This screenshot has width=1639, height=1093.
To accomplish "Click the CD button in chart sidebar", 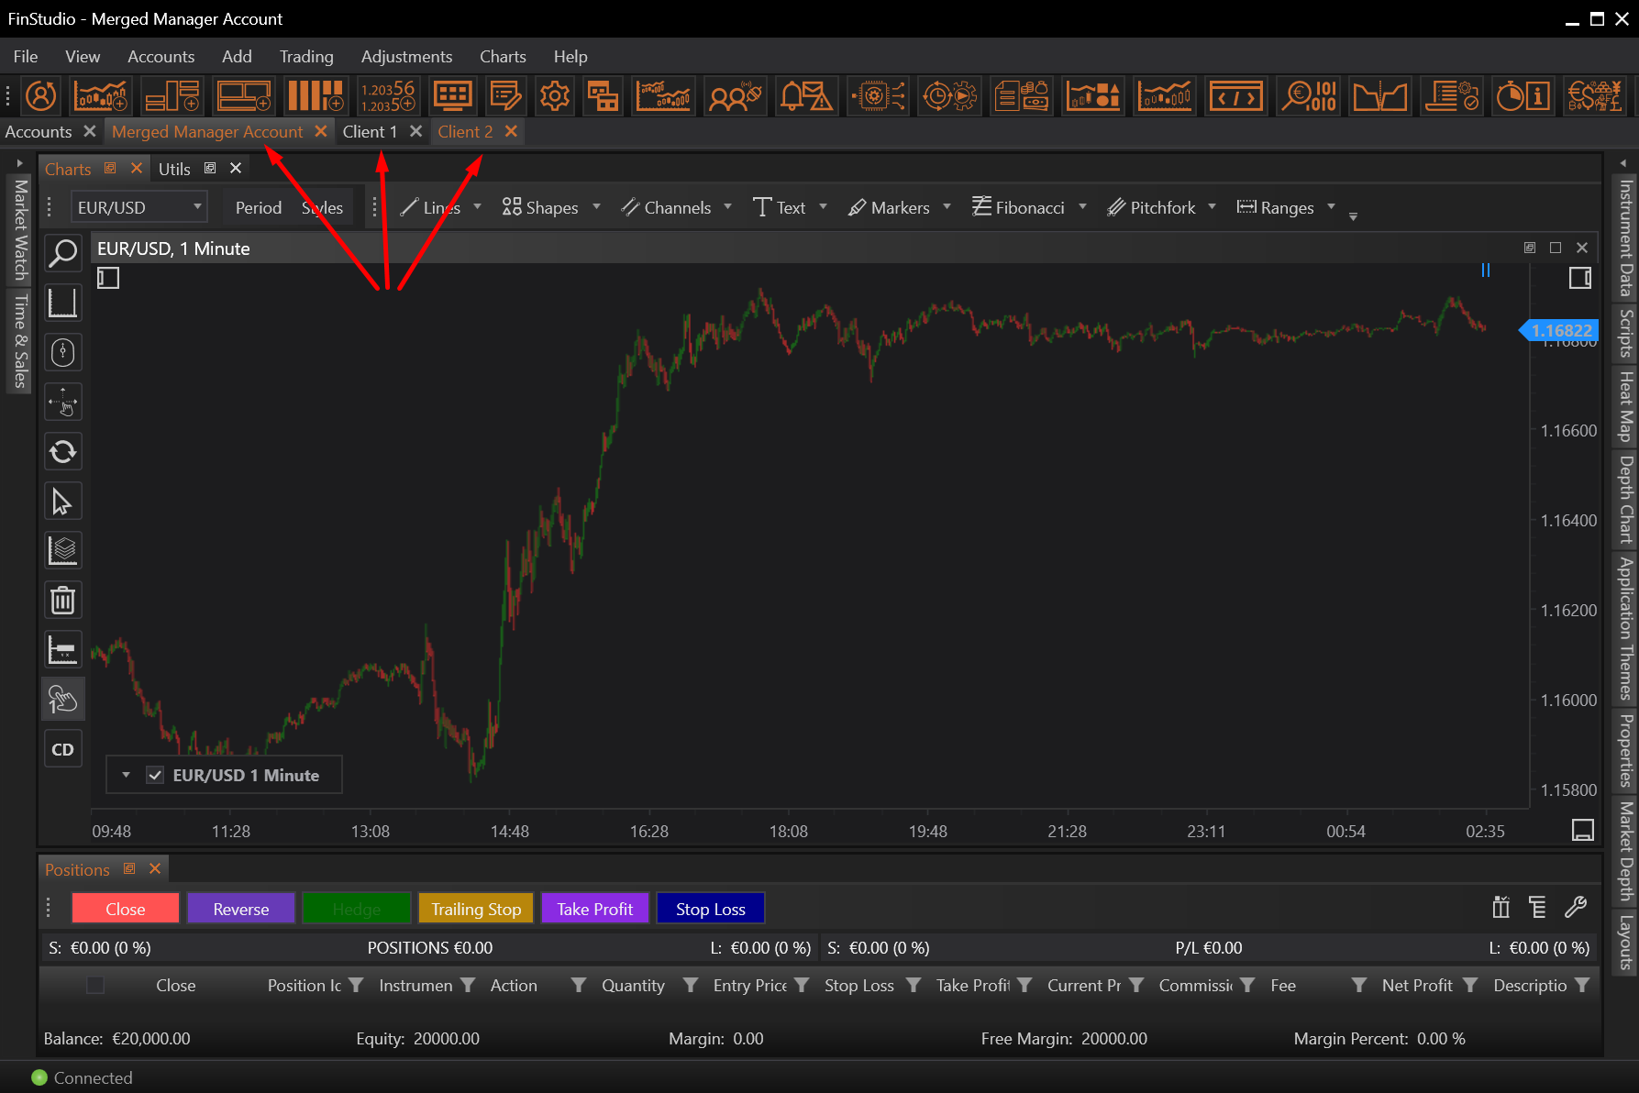I will click(62, 749).
